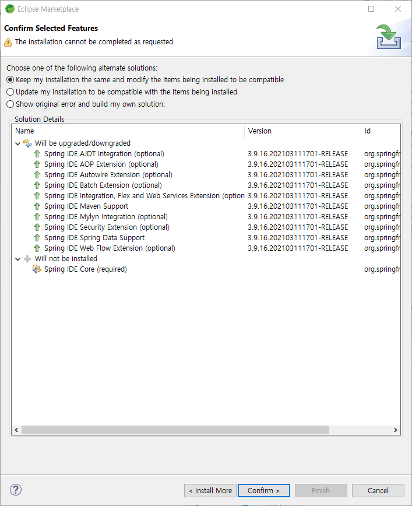Click the Id column header
The image size is (412, 506).
point(381,131)
